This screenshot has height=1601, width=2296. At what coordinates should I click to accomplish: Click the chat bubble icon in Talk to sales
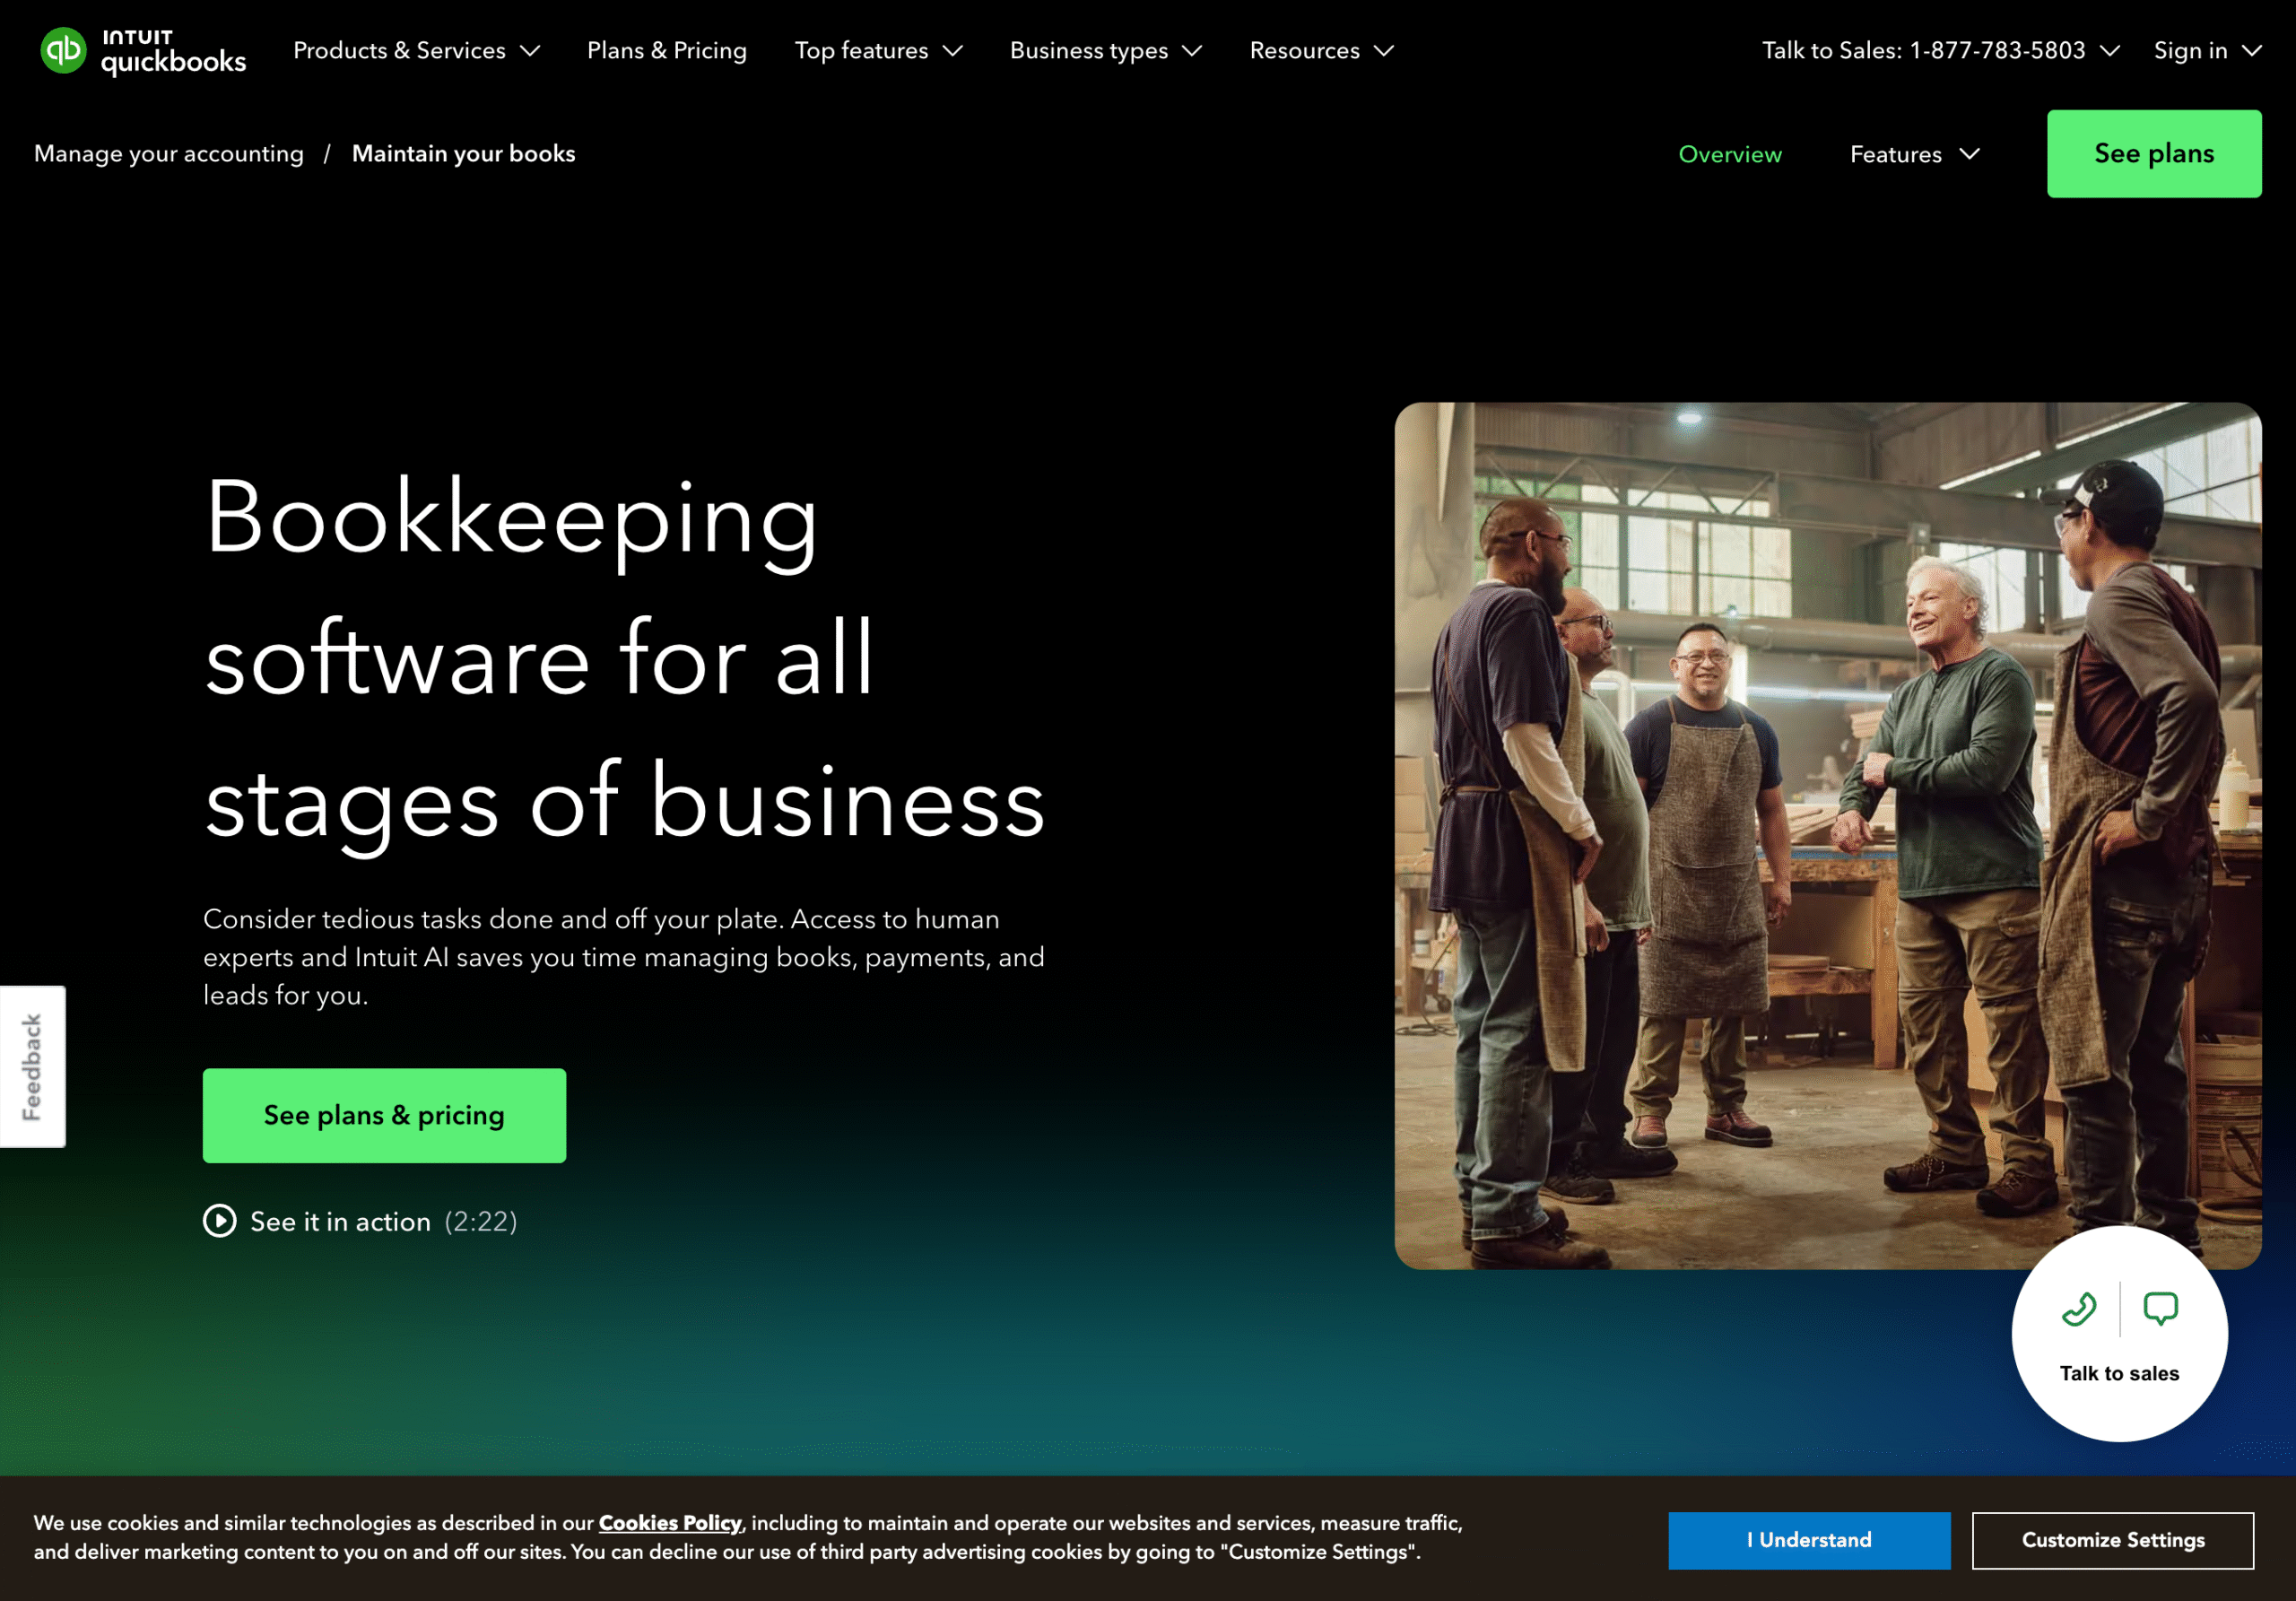coord(2160,1308)
